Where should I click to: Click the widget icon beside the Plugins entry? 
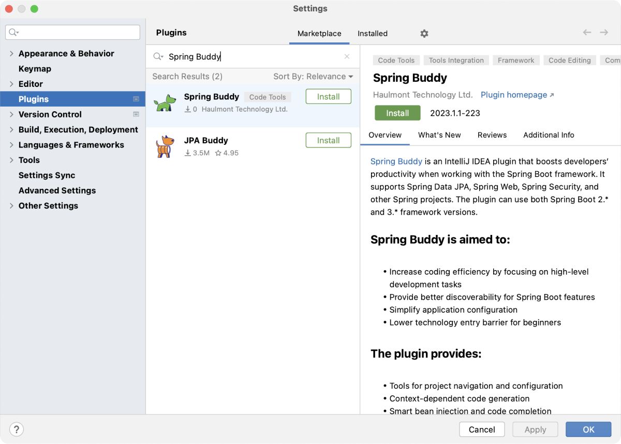137,99
